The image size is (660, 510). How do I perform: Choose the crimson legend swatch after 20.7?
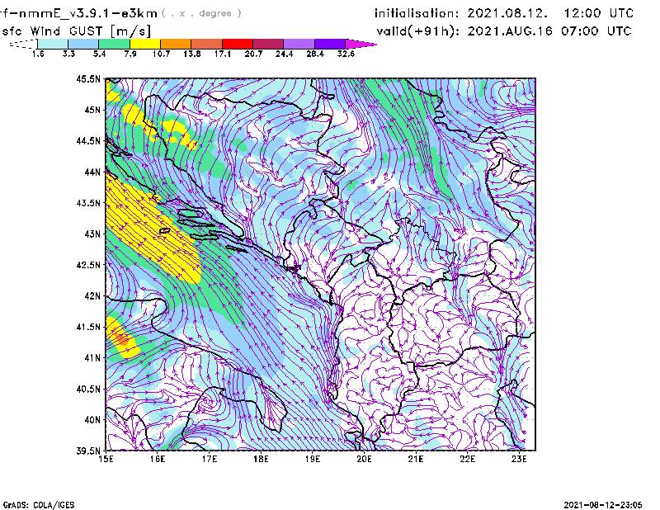(x=268, y=44)
